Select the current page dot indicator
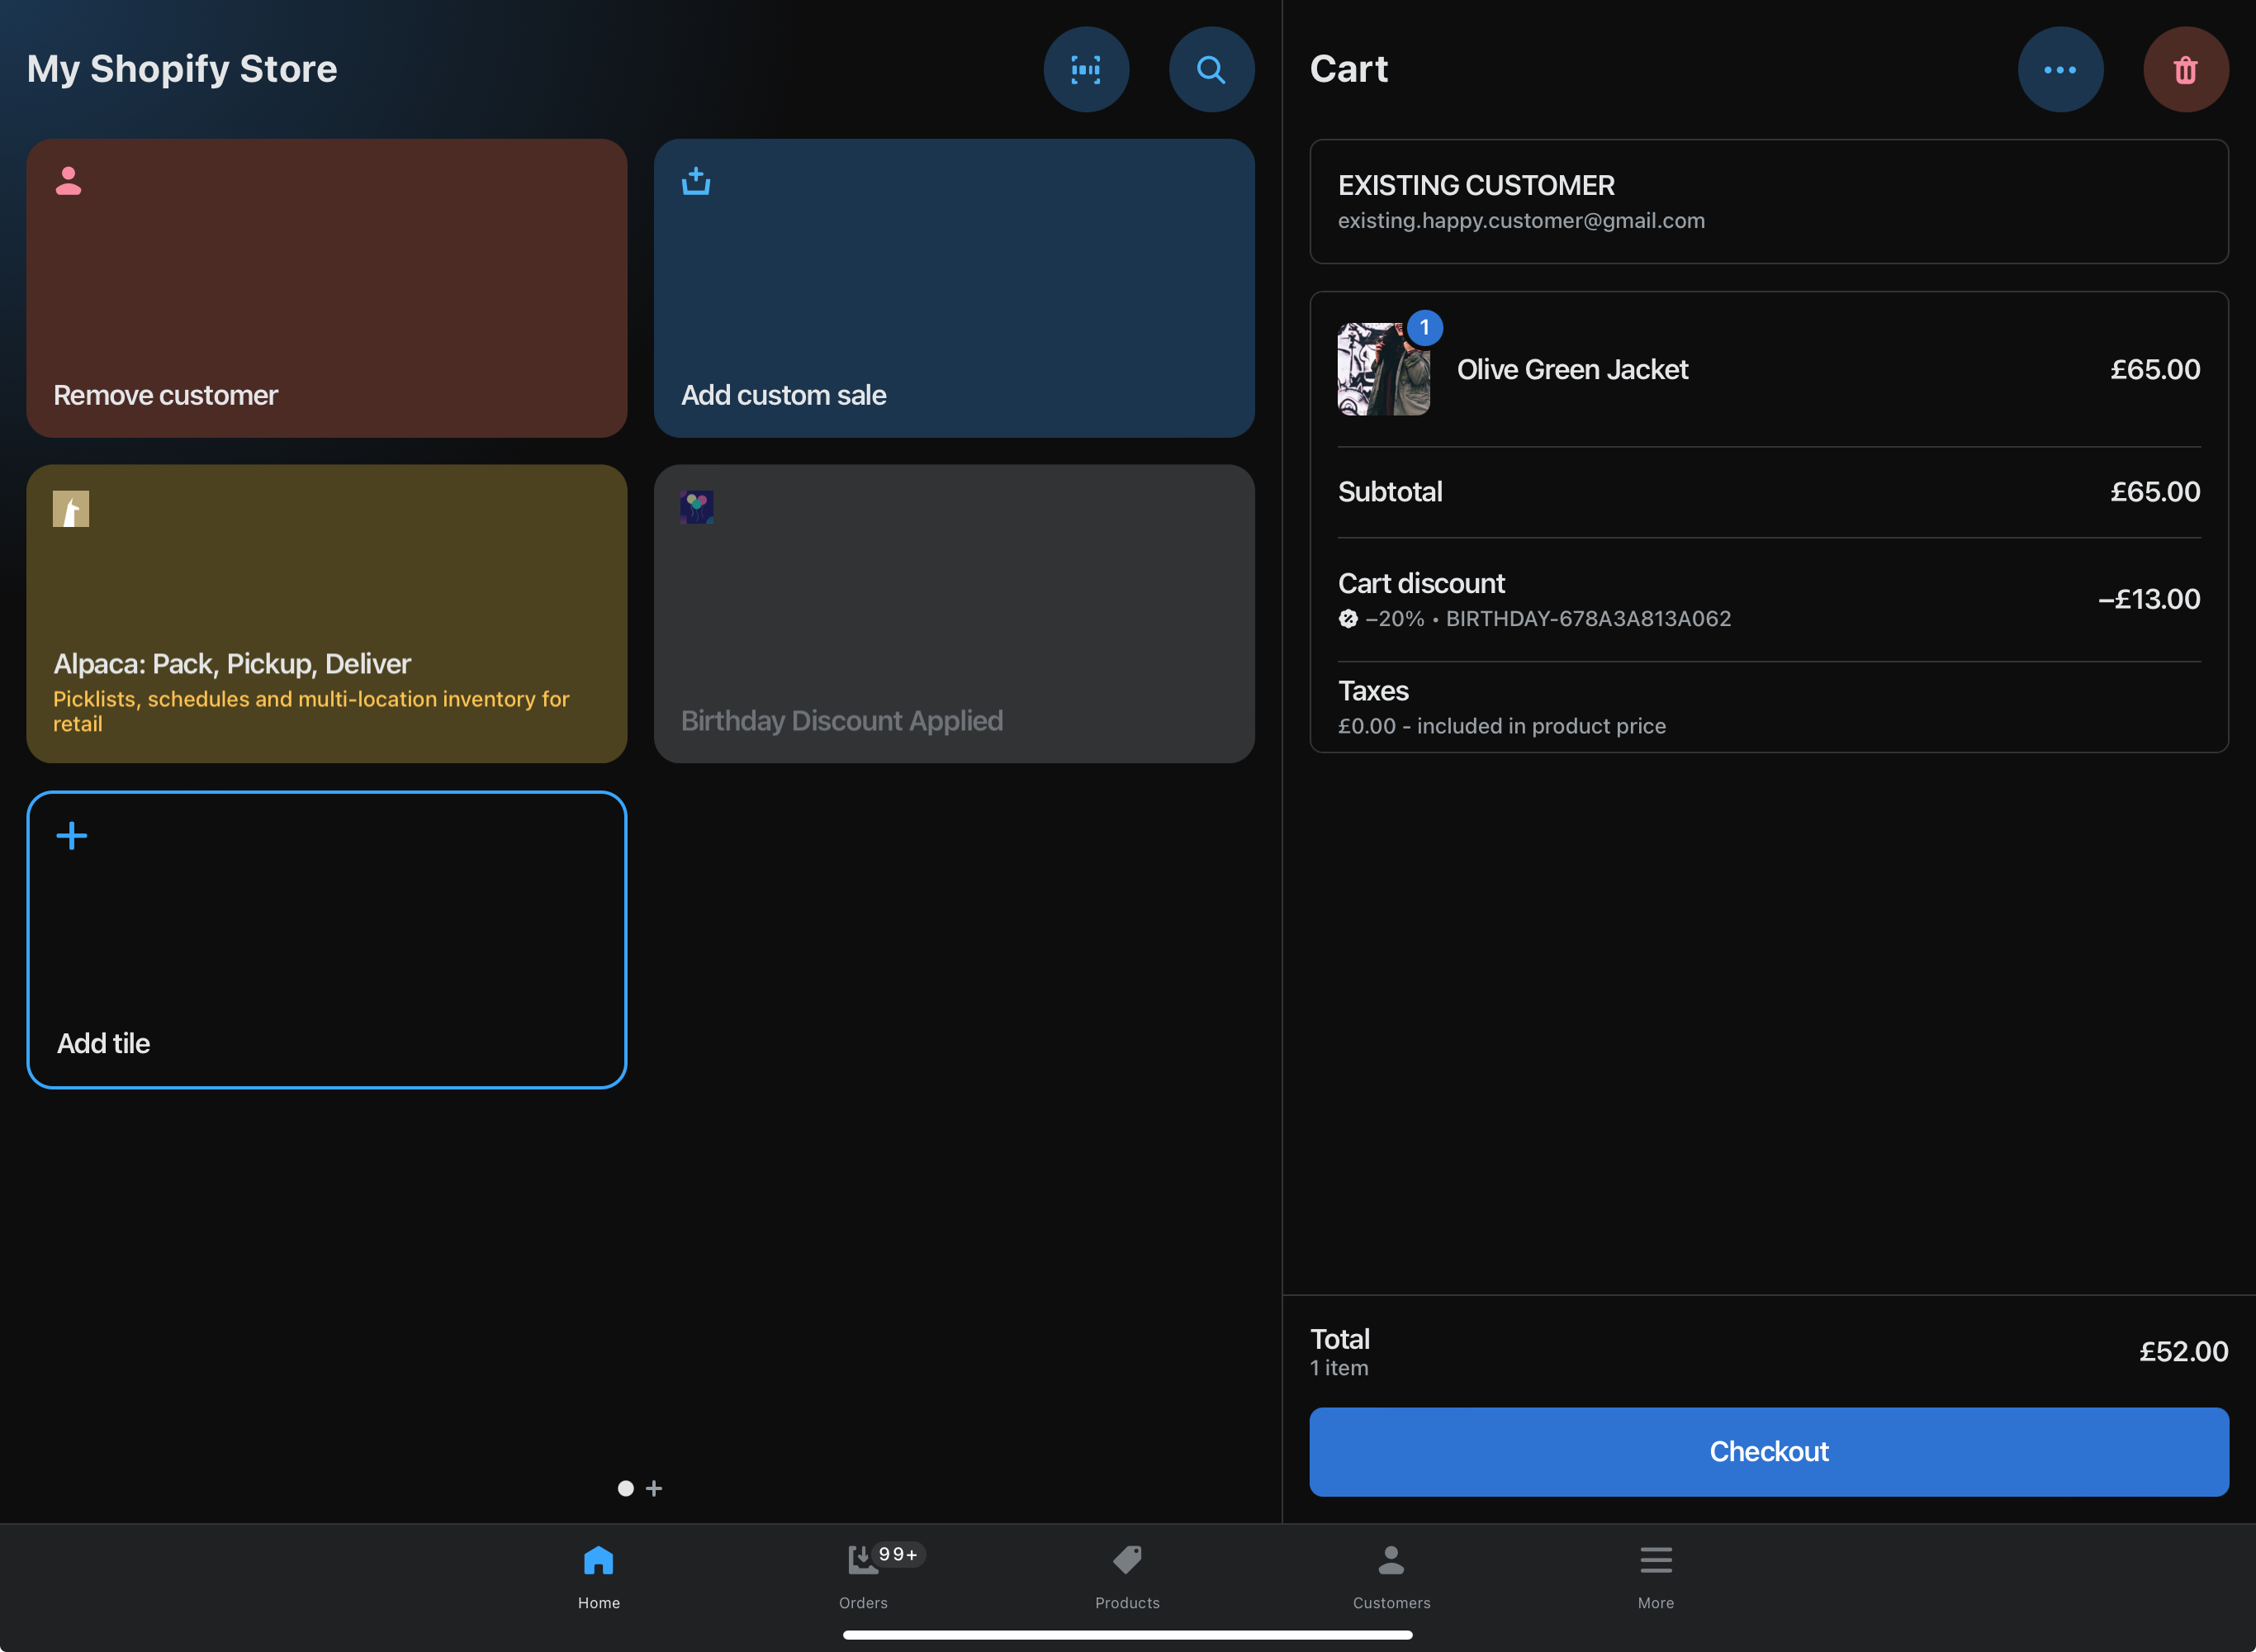Screen dimensions: 2256x1652 [626, 1488]
